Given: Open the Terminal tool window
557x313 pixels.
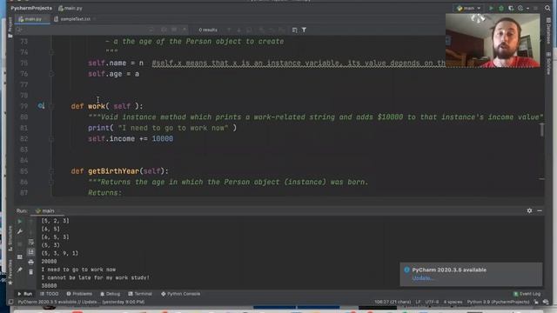Looking at the screenshot, I should [140, 294].
